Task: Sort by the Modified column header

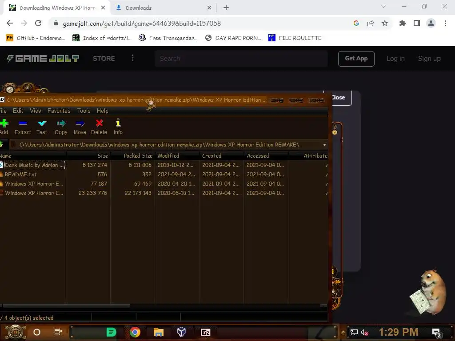Action: pos(177,156)
